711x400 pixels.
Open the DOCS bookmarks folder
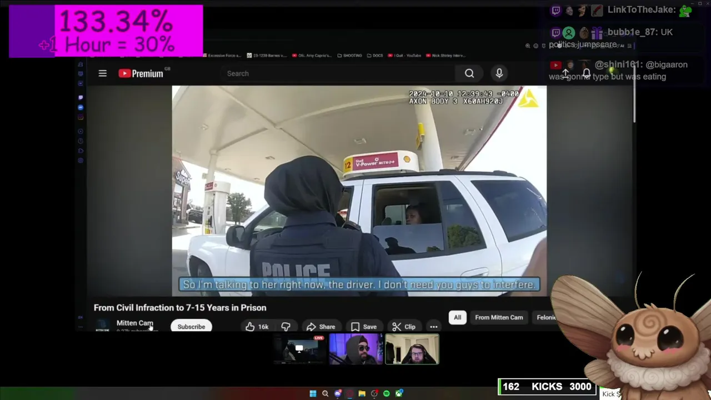tap(375, 56)
